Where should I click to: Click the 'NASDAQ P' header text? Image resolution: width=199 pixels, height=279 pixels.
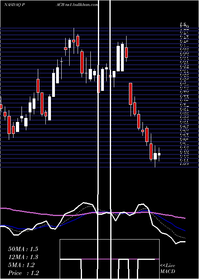(14, 5)
